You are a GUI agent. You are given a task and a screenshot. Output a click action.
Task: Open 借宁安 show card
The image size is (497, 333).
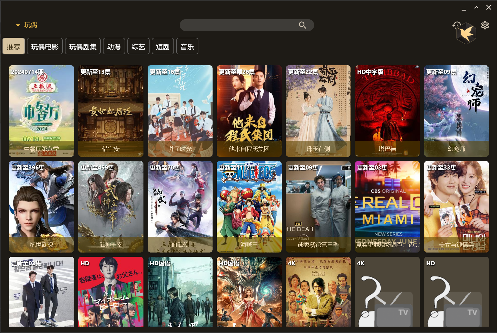click(x=111, y=111)
